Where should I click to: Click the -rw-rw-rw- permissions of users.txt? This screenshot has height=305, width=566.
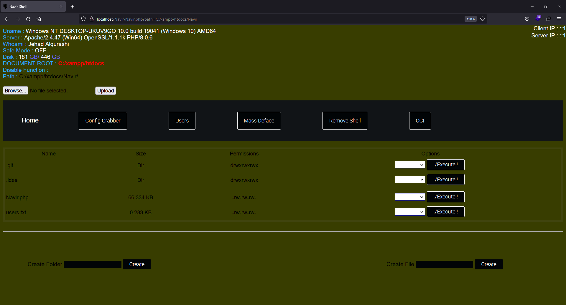click(x=244, y=213)
